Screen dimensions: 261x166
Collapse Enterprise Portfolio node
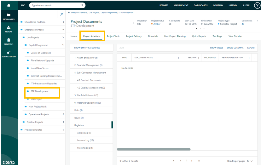point(63,29)
